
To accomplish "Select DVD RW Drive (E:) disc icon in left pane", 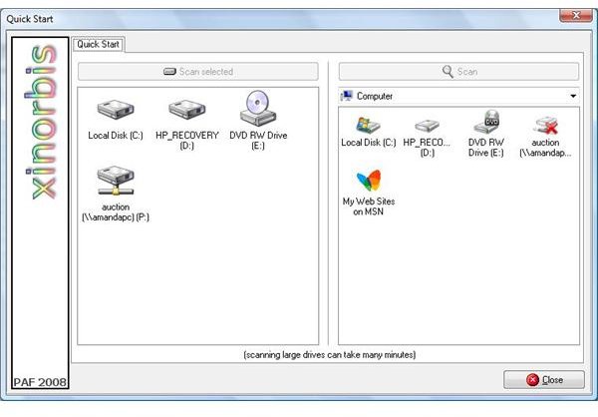I will coord(258,108).
